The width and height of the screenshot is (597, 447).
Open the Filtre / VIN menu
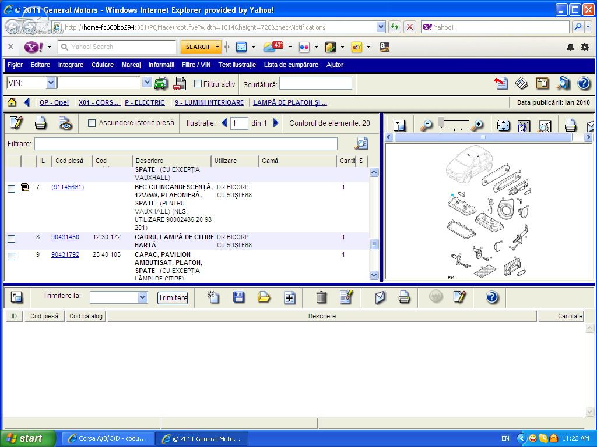pos(196,65)
